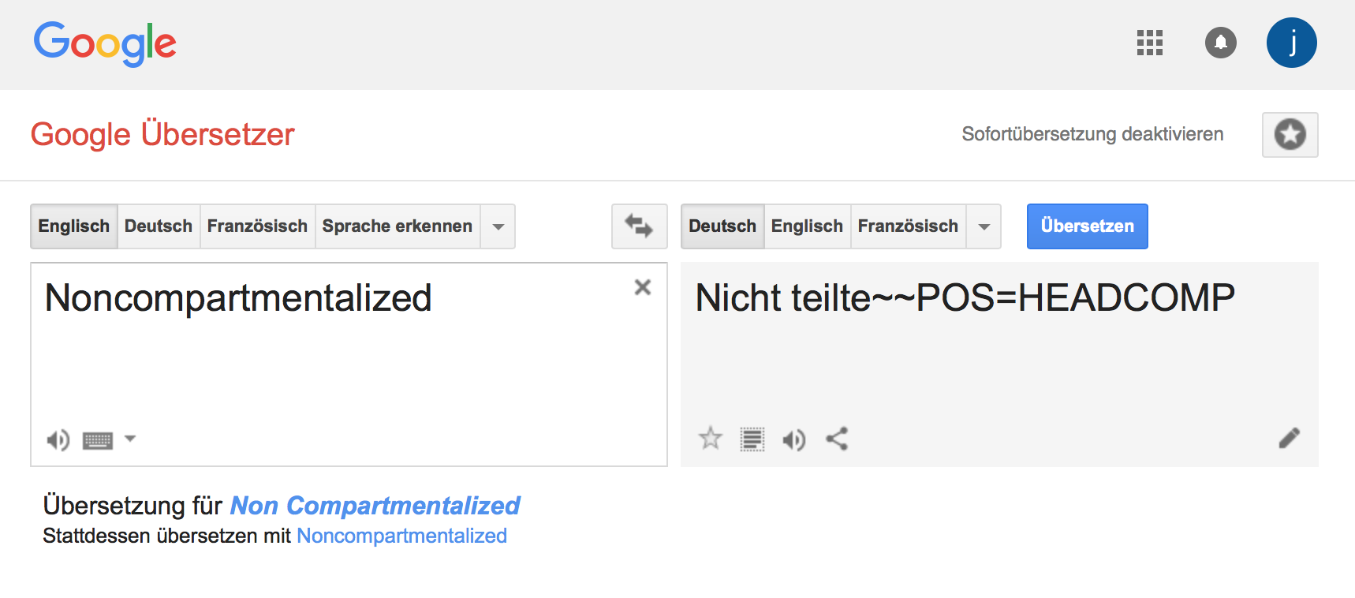Open the Google apps grid
Viewport: 1355px width, 598px height.
coord(1149,43)
